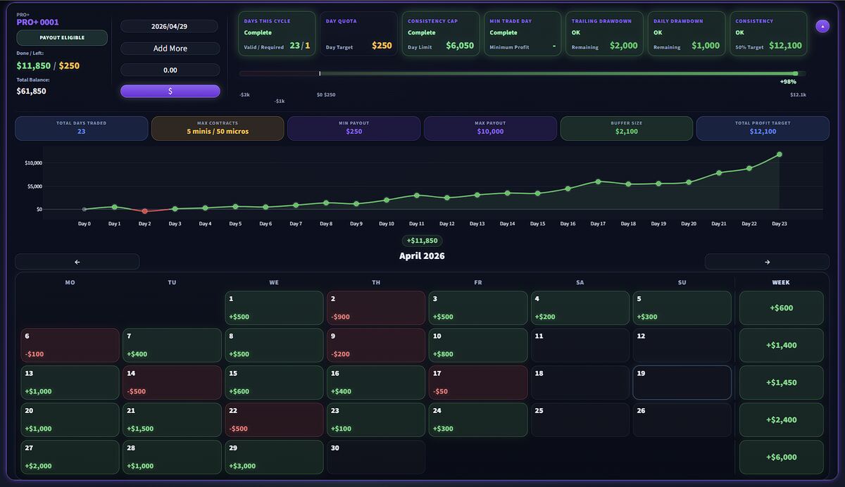Click the Day 11 chart point
Screen dimensions: 845x487
[417, 195]
